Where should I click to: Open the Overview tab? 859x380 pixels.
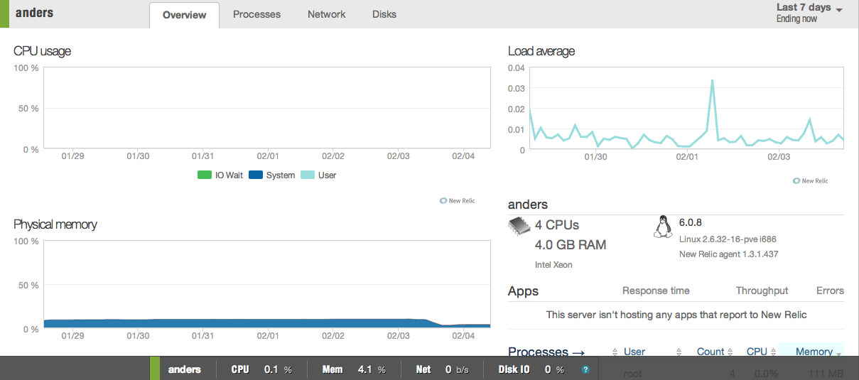(x=184, y=15)
